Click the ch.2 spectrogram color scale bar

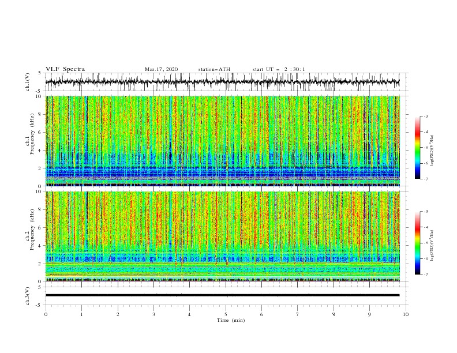coord(417,243)
